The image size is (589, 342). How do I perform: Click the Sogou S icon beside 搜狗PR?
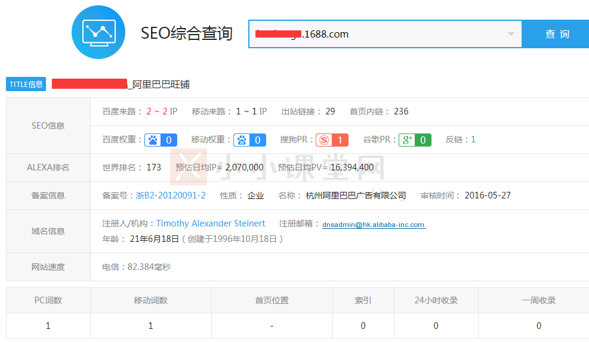(324, 140)
